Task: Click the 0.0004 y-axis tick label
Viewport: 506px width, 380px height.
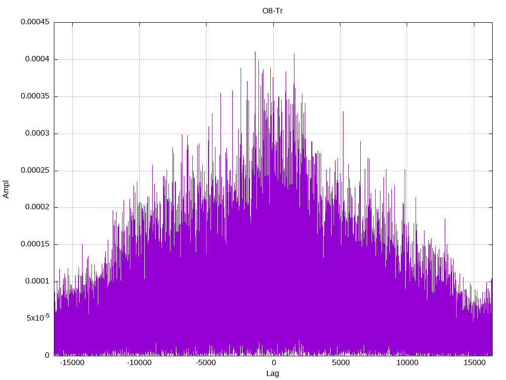Action: pyautogui.click(x=38, y=59)
